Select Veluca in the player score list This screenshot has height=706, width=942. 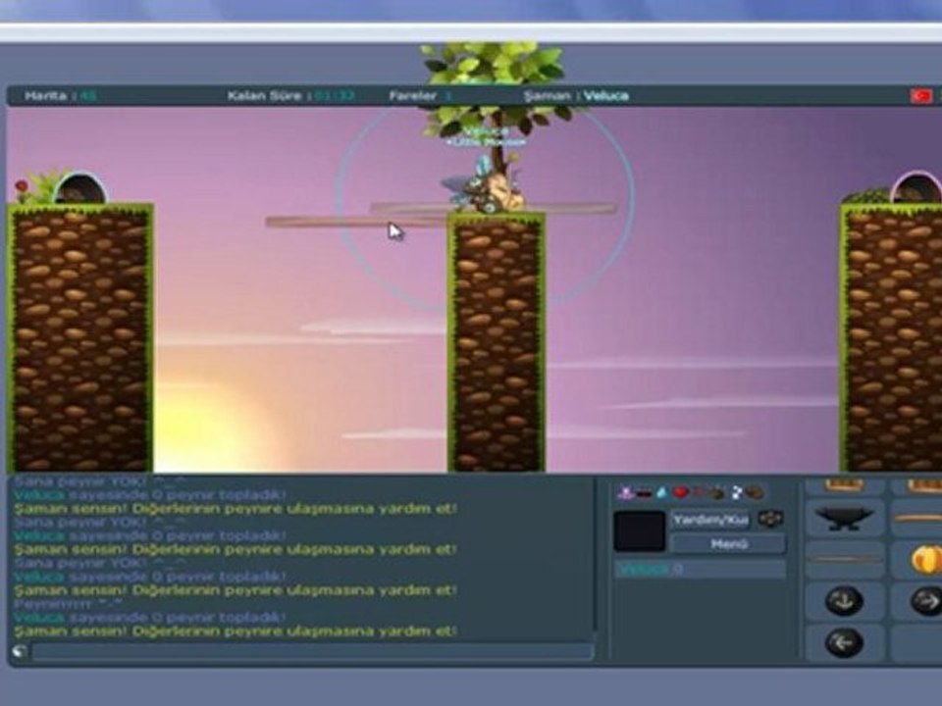(701, 569)
